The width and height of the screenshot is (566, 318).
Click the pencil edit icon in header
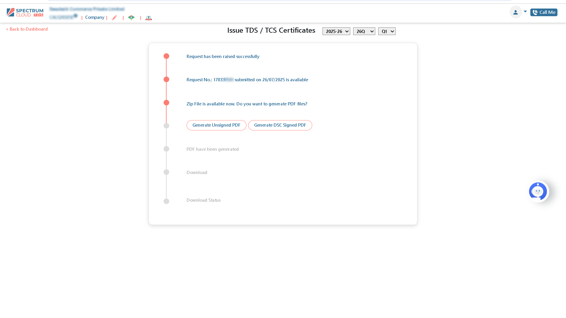114,18
